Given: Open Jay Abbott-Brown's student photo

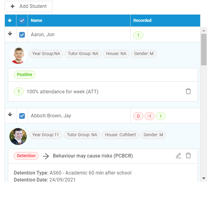Looking at the screenshot, I should [18, 137].
